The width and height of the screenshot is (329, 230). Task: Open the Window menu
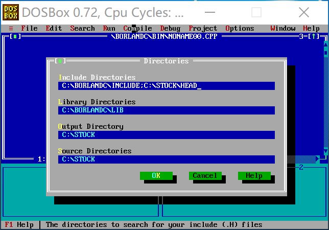(x=283, y=28)
